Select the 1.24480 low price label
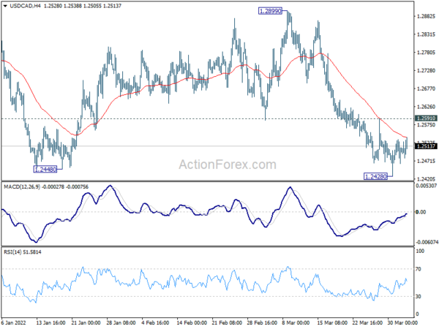 pyautogui.click(x=45, y=170)
